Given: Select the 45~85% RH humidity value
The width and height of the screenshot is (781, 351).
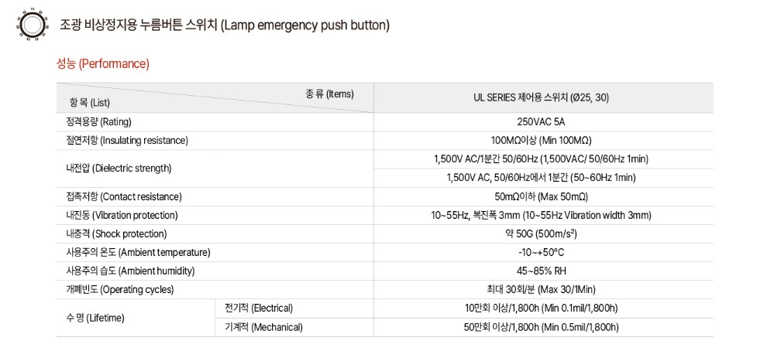Looking at the screenshot, I should pyautogui.click(x=542, y=271).
